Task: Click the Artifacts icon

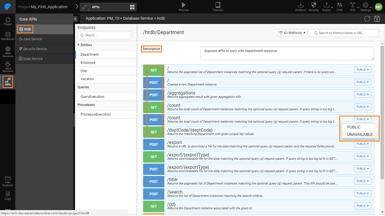Action: point(300,5)
